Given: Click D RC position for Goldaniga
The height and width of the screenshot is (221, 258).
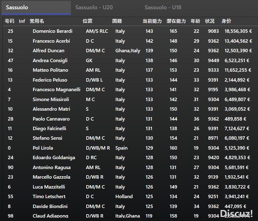Looking at the screenshot, I should click(91, 158).
